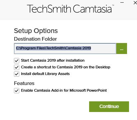Click 'Enable Camtasia Add-in for Microsoft PowerPoint' label text
The height and width of the screenshot is (120, 137).
[64, 90]
